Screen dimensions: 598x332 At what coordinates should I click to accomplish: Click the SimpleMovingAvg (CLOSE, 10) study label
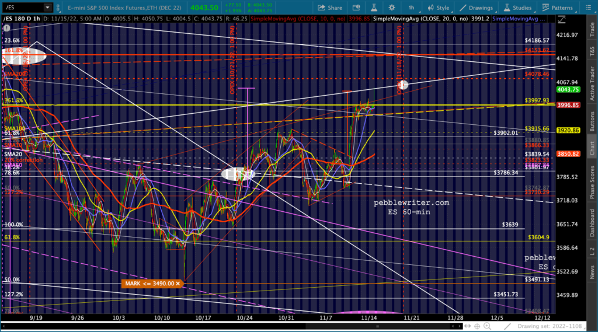[x=298, y=19]
